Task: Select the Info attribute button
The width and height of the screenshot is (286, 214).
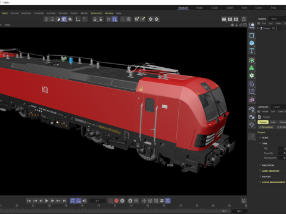Action: click(x=273, y=122)
